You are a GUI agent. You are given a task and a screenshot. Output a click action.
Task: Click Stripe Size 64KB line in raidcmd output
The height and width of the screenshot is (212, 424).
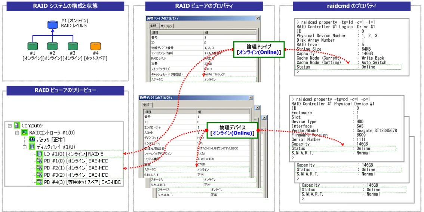click(334, 49)
